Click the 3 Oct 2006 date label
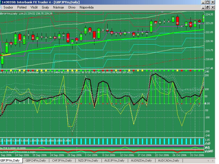This screenshot has width=219, height=164. 91,155
